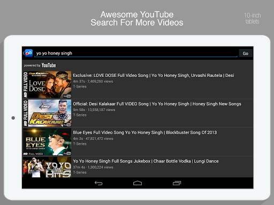Click the Go button
The width and height of the screenshot is (274, 205).
click(246, 53)
